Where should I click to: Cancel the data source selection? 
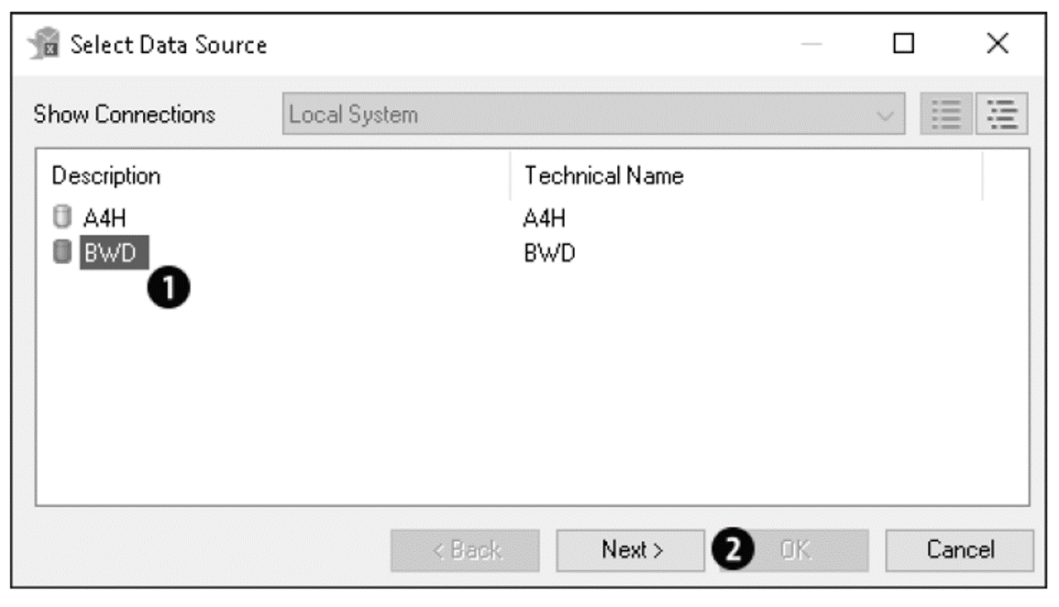point(959,550)
